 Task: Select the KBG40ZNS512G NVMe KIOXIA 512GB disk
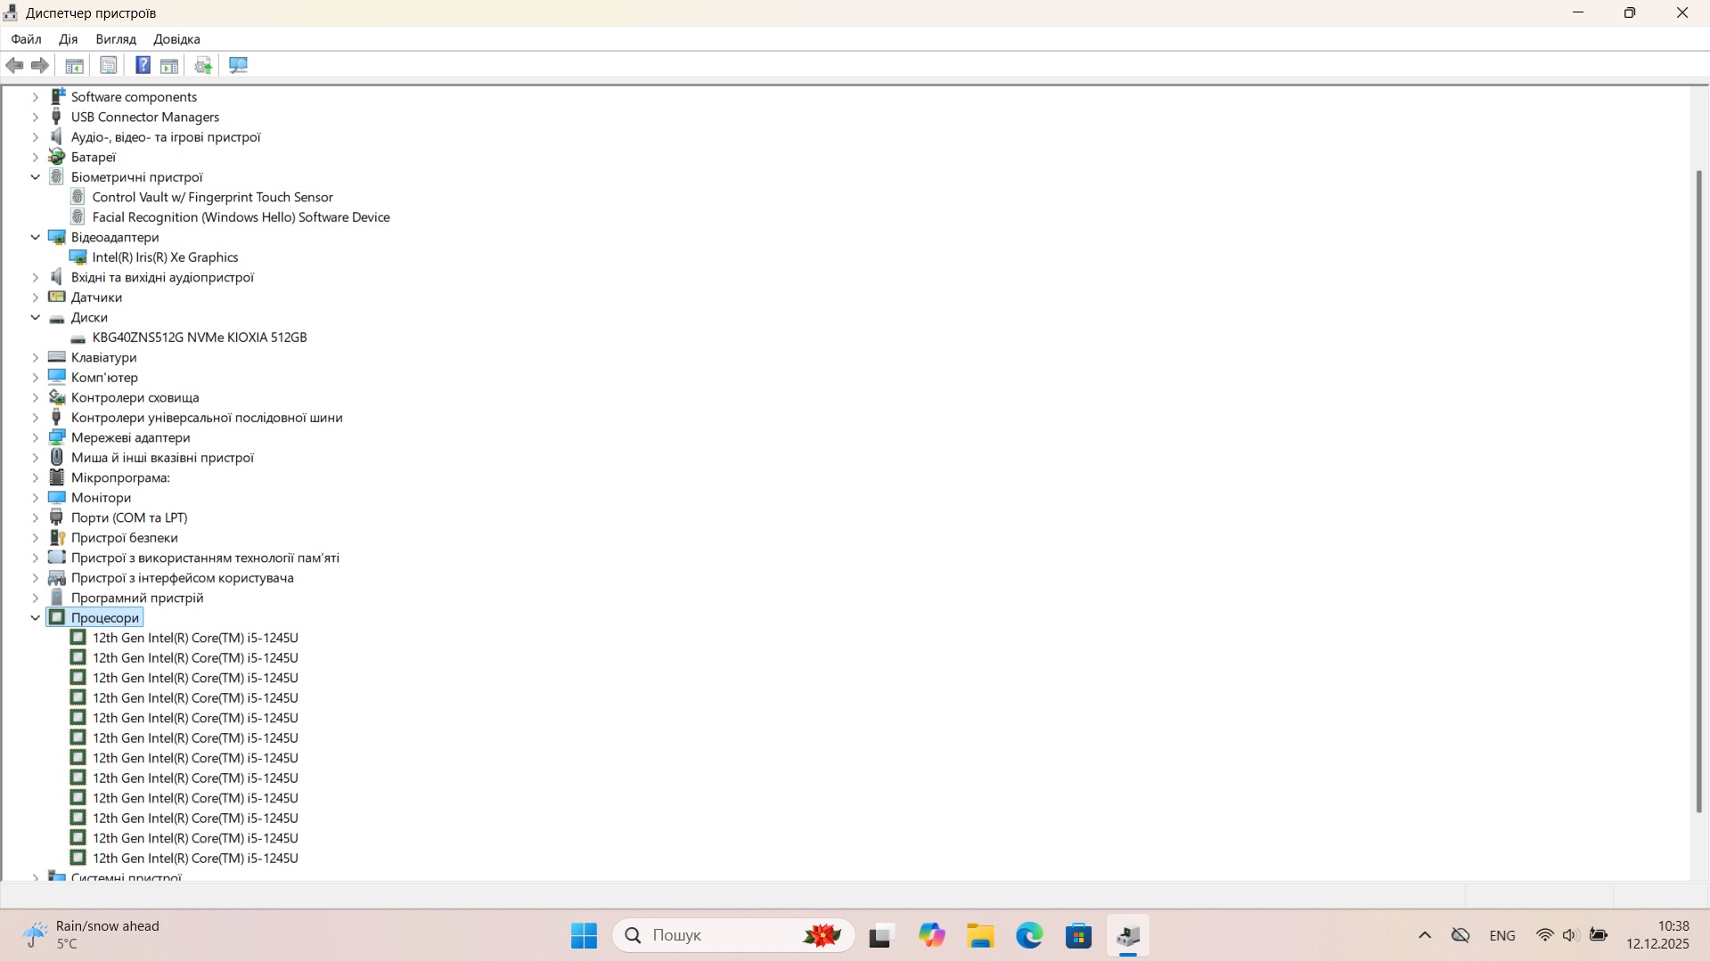point(199,338)
